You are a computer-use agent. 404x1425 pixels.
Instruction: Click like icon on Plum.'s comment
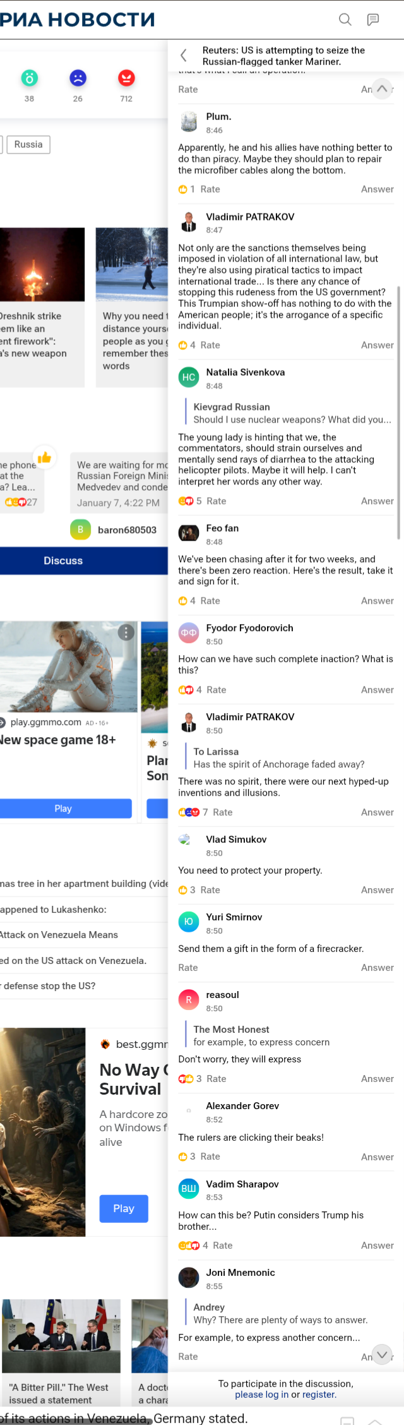pyautogui.click(x=183, y=189)
